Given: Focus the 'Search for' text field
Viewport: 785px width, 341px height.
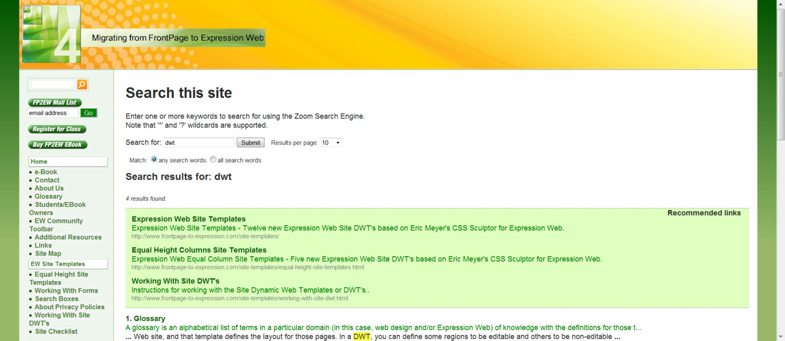Looking at the screenshot, I should tap(199, 142).
